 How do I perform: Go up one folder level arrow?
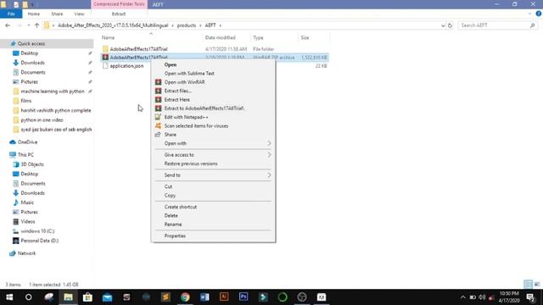pos(37,25)
